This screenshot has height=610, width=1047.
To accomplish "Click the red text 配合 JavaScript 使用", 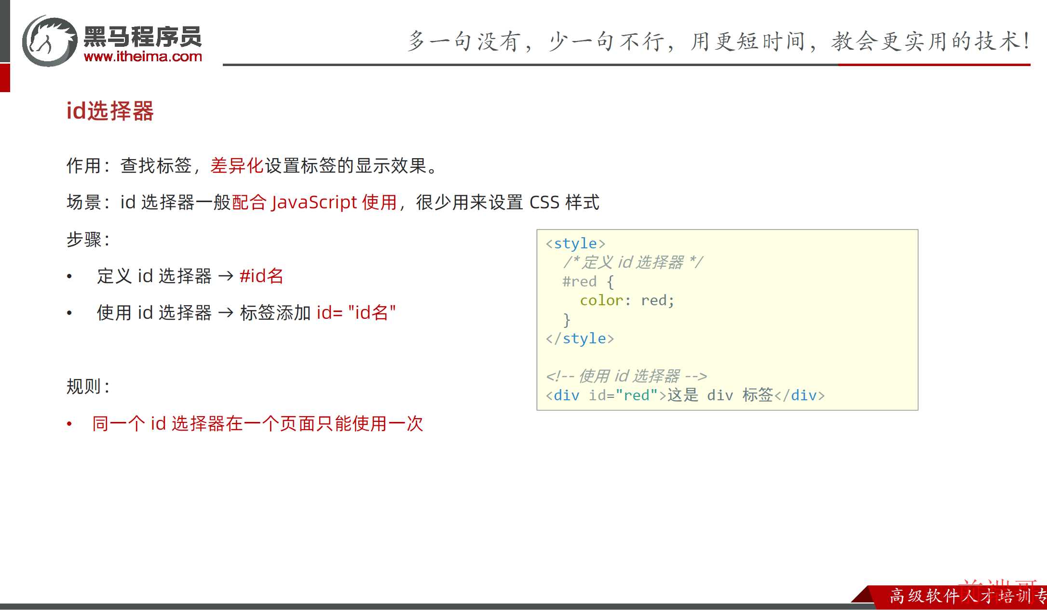I will coord(314,202).
